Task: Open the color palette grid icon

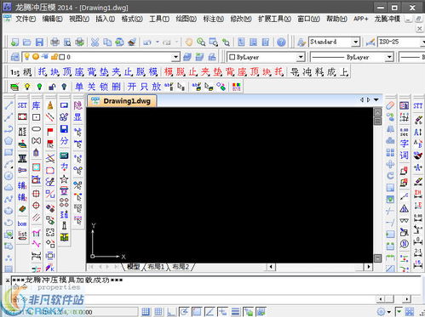Action: (x=236, y=87)
